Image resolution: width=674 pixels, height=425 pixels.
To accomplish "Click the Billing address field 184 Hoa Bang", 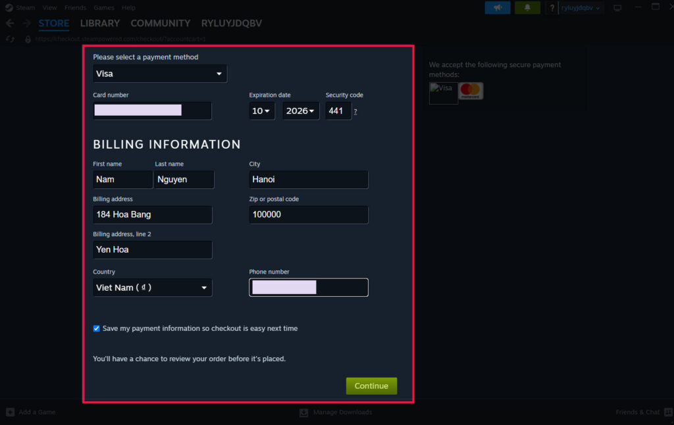I will click(153, 214).
